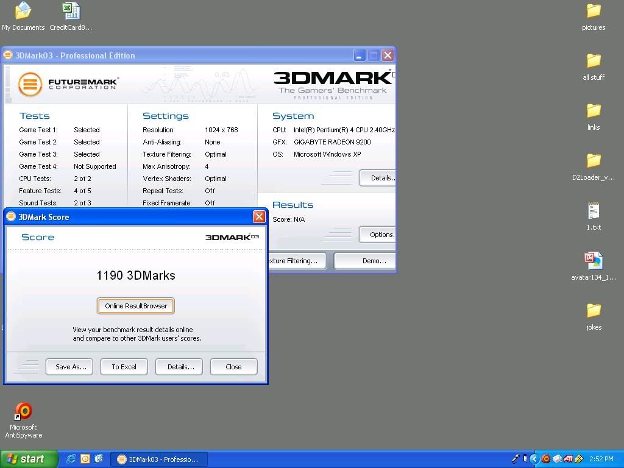Close the 3DMark Score dialog with X
This screenshot has height=468, width=624.
coord(259,216)
